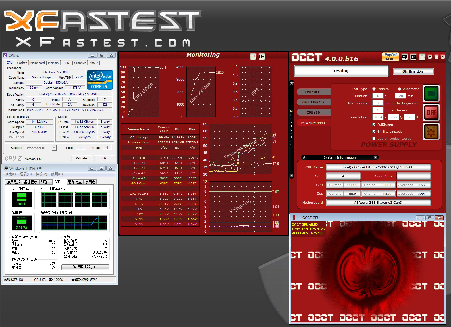Open 選項(O) menu in Task Manager
The image size is (451, 327).
tap(26, 174)
